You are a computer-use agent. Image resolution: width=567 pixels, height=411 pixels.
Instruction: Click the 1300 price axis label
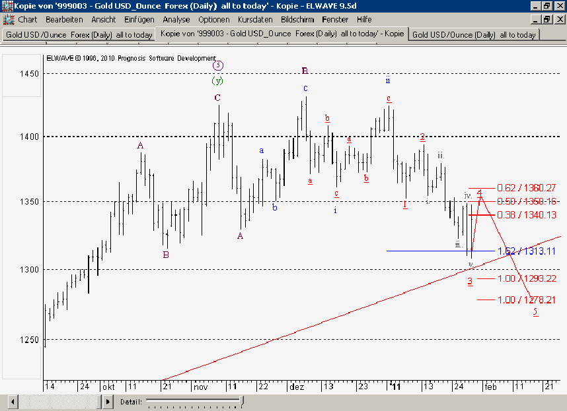click(x=29, y=270)
